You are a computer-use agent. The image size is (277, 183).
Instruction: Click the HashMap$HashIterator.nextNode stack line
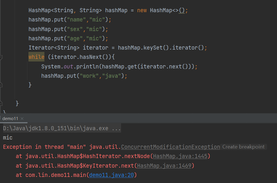(x=113, y=156)
